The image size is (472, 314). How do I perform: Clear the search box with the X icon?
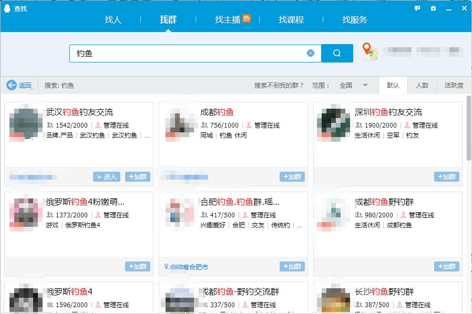pos(310,53)
